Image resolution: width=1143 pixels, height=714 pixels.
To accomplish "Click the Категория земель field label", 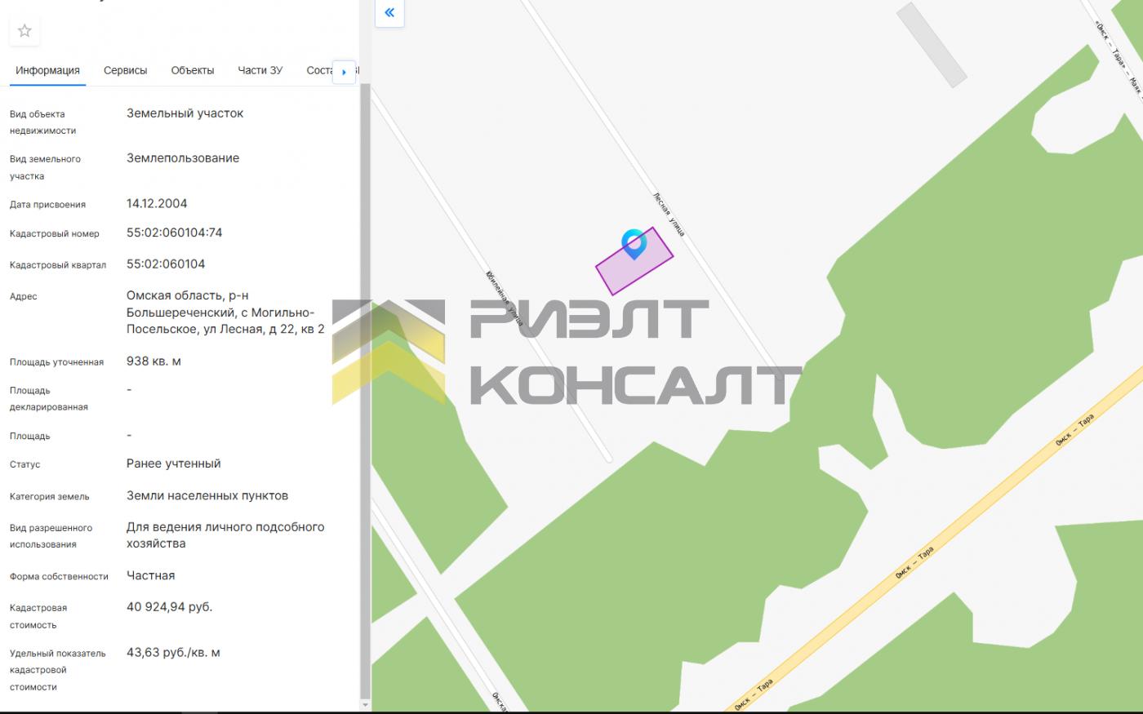I will (x=50, y=497).
